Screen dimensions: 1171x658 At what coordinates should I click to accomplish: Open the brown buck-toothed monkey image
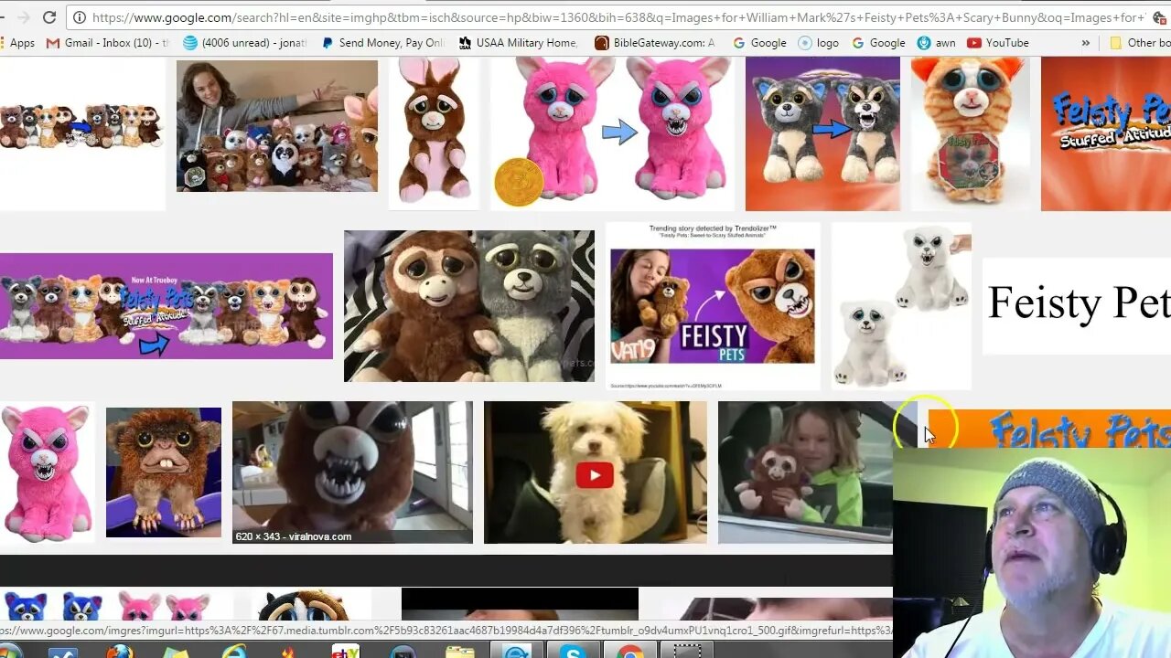tap(164, 472)
